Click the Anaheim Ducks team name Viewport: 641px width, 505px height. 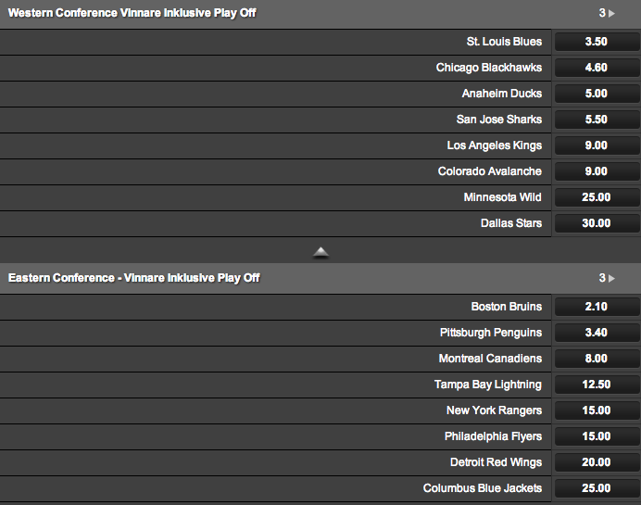(x=502, y=94)
